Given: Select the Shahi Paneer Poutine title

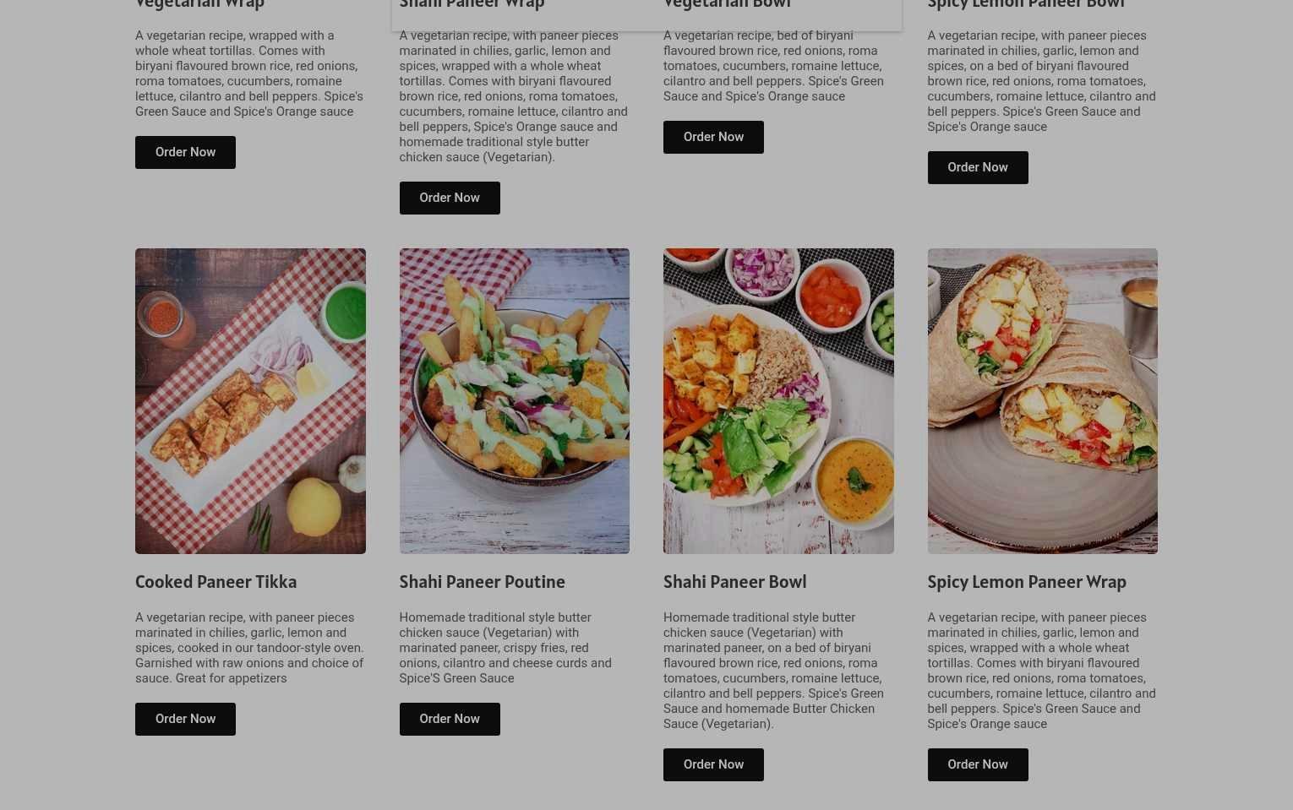Looking at the screenshot, I should pyautogui.click(x=483, y=582).
